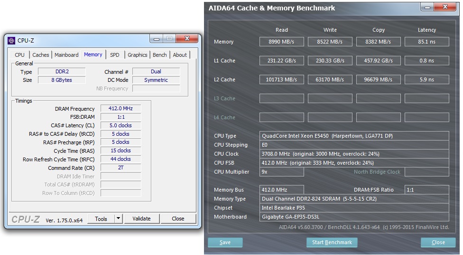Screen dimensions: 463x255
Task: Click the Memory Type DDR2-824 SDRAM field
Action: (354, 199)
